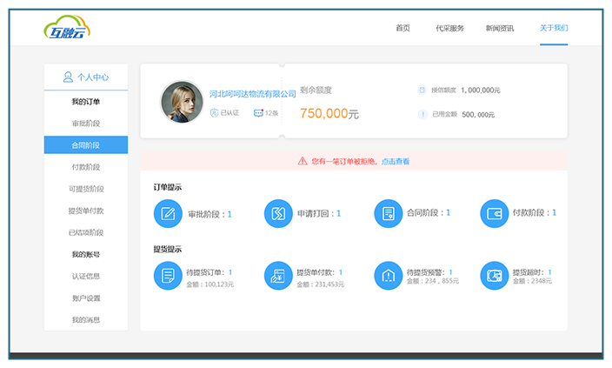612x368 pixels.
Task: Click the 互融云 cloud logo
Action: 68,29
